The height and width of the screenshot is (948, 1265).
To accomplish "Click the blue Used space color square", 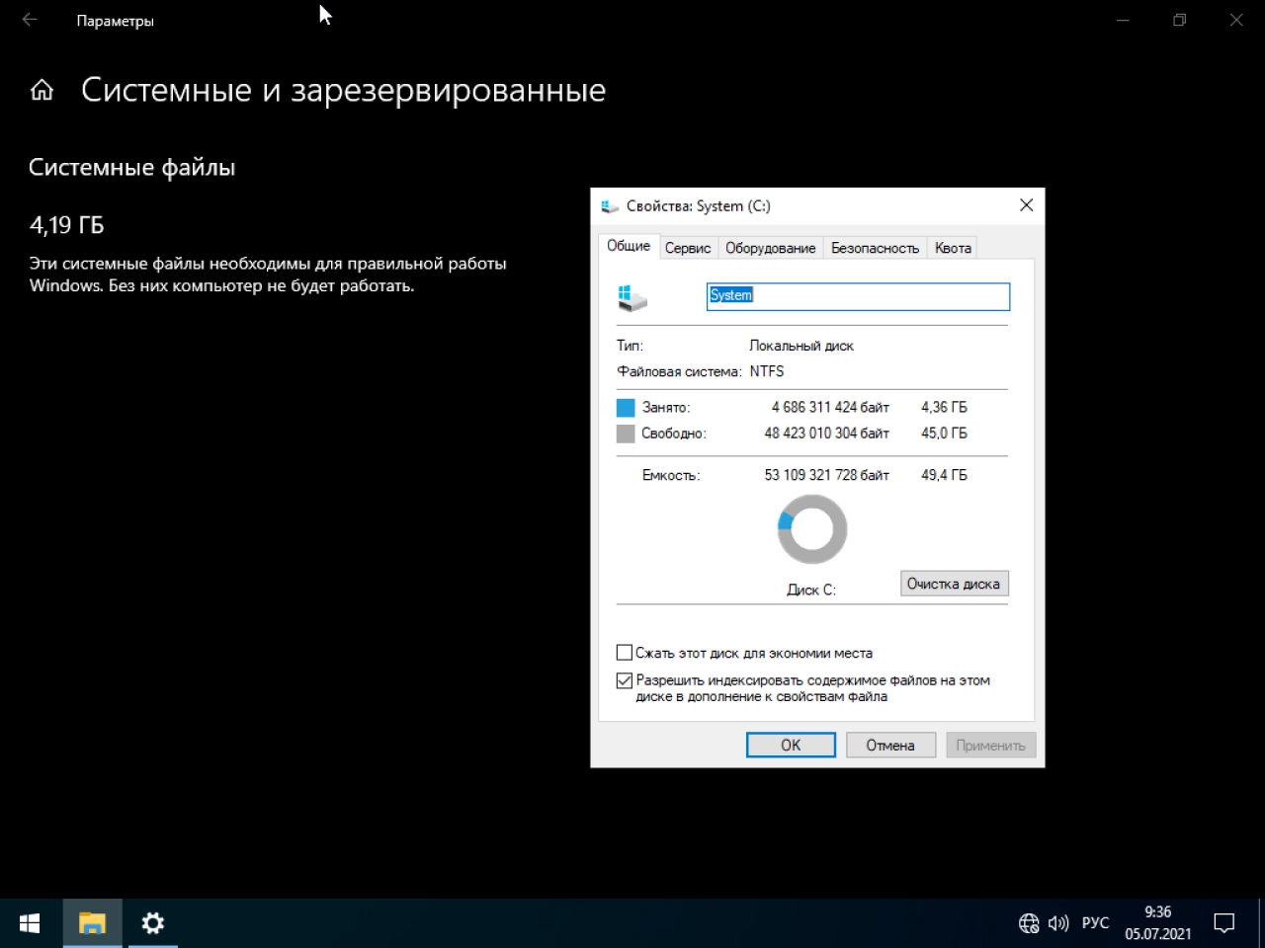I will click(x=626, y=407).
